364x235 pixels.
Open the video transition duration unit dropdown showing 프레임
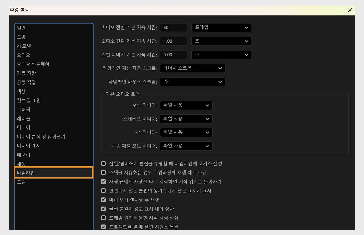pos(221,27)
